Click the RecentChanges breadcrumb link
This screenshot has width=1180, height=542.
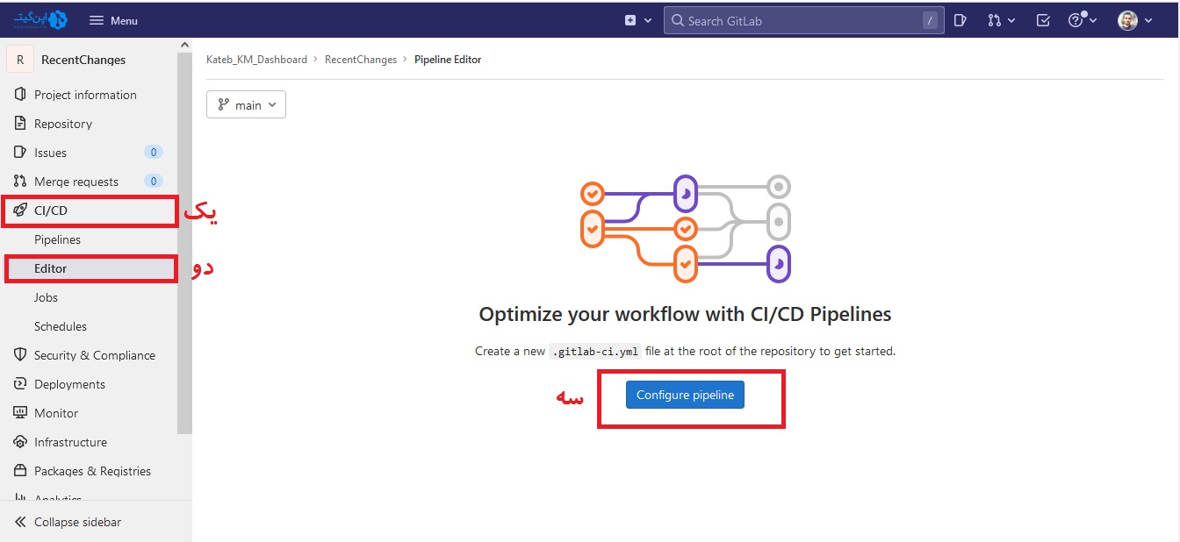[x=361, y=60]
